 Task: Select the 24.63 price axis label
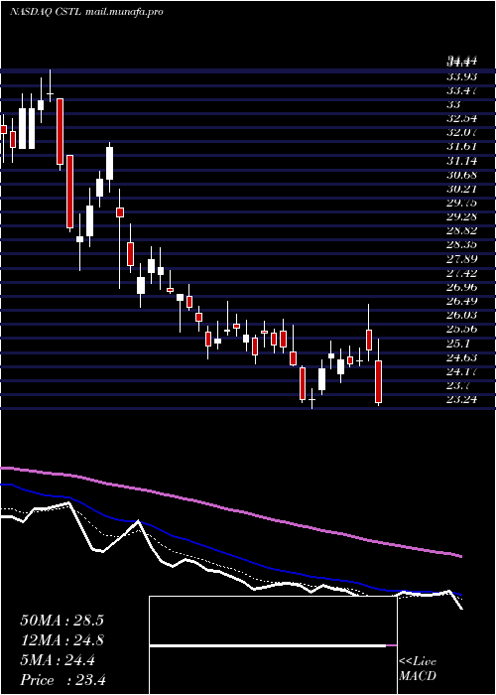tap(461, 357)
